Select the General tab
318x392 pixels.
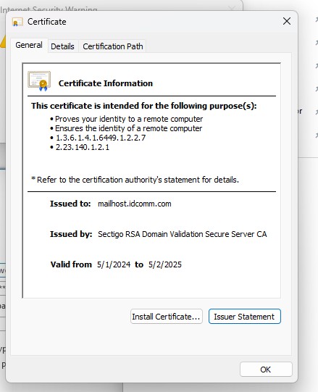[29, 45]
